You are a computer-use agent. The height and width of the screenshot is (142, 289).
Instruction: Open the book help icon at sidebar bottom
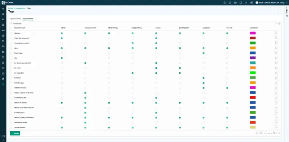point(3,136)
